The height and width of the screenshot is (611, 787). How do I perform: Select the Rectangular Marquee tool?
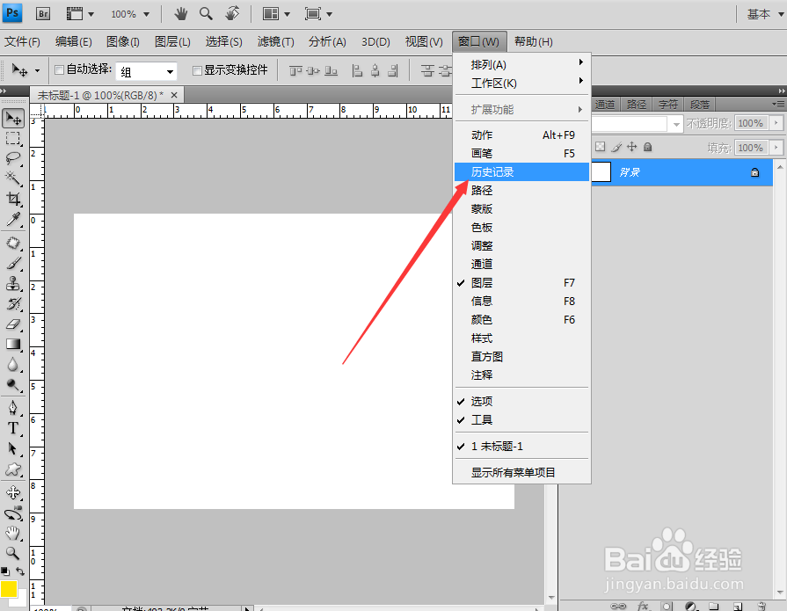[13, 138]
